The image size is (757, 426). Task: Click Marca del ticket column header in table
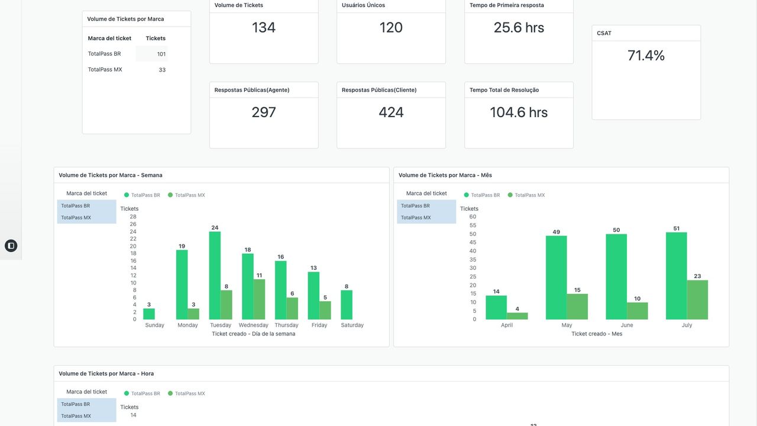109,38
